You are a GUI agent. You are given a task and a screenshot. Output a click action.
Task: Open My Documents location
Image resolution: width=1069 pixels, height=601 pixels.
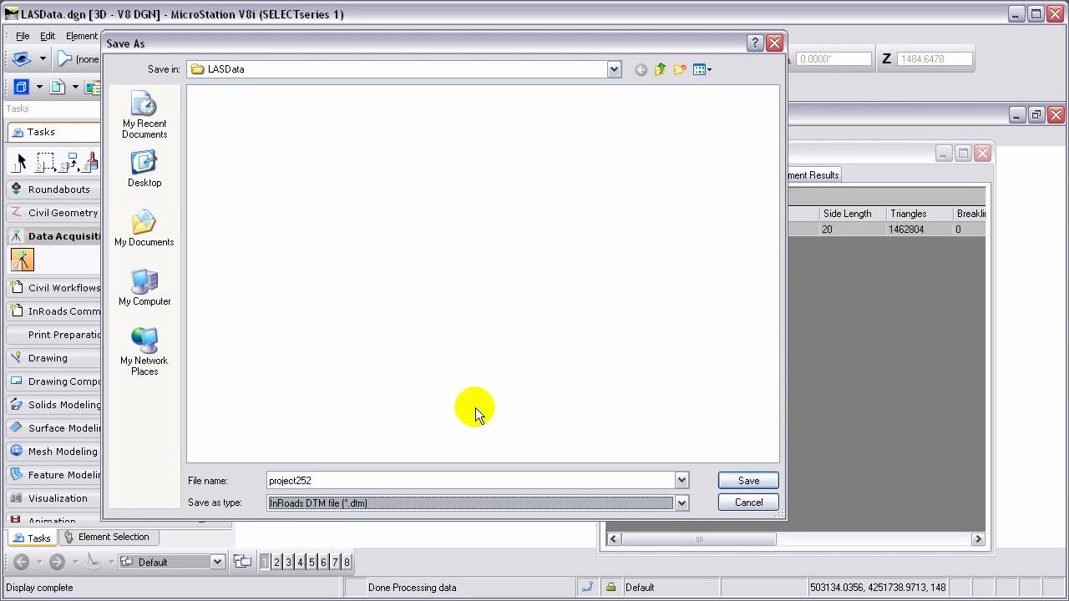tap(144, 228)
